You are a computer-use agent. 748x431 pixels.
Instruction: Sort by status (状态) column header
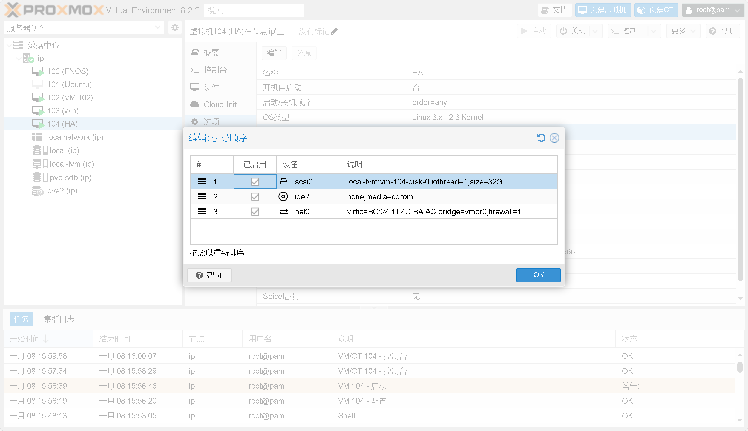point(675,339)
